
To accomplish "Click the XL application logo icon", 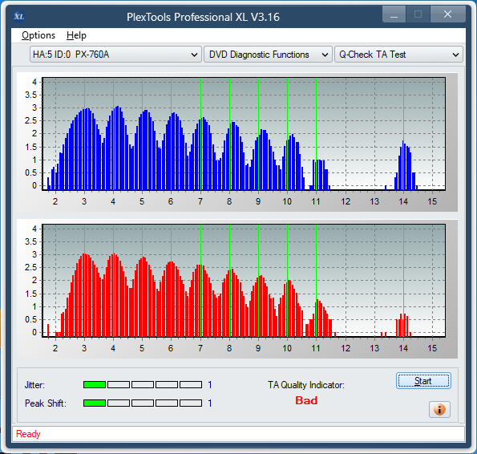I will [19, 16].
